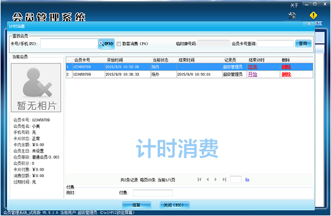Click the 记录员 column header
The width and height of the screenshot is (331, 216).
tap(230, 60)
